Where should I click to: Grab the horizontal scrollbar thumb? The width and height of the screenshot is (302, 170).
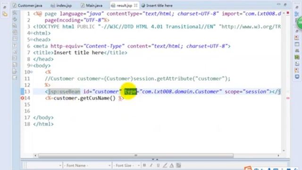tap(136, 155)
